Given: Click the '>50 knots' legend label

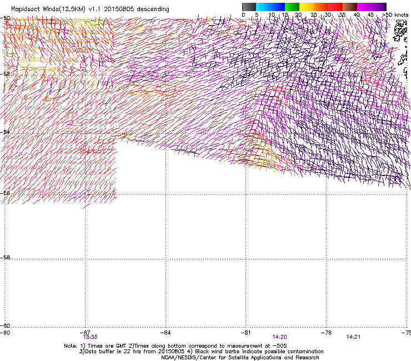Looking at the screenshot, I should point(395,14).
